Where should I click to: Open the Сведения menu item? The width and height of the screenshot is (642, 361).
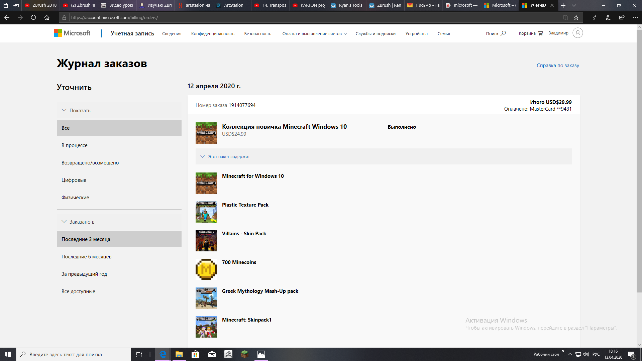coord(172,34)
